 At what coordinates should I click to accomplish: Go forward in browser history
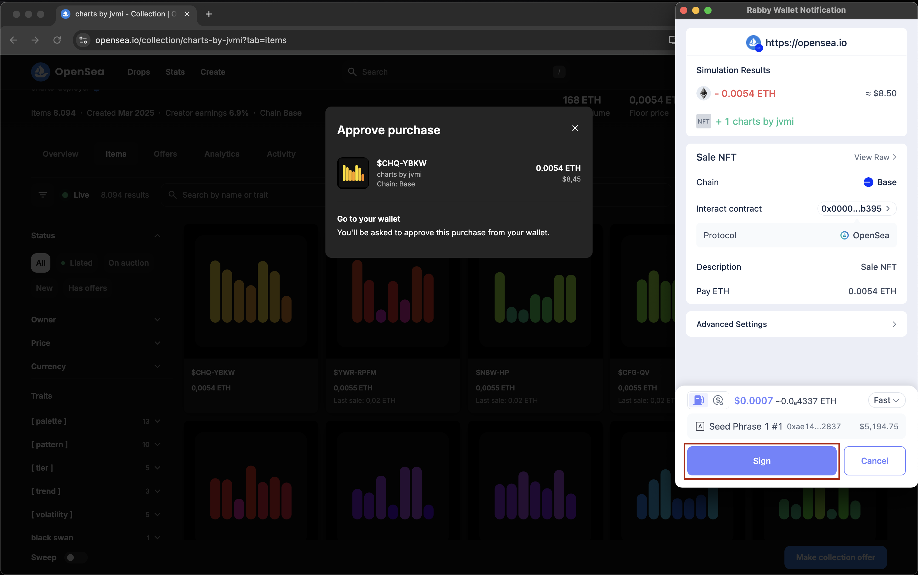click(x=36, y=40)
